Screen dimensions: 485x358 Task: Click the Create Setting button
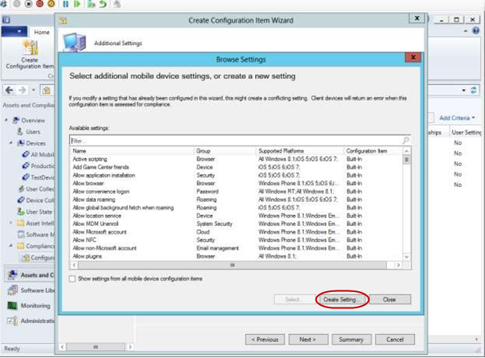click(341, 299)
